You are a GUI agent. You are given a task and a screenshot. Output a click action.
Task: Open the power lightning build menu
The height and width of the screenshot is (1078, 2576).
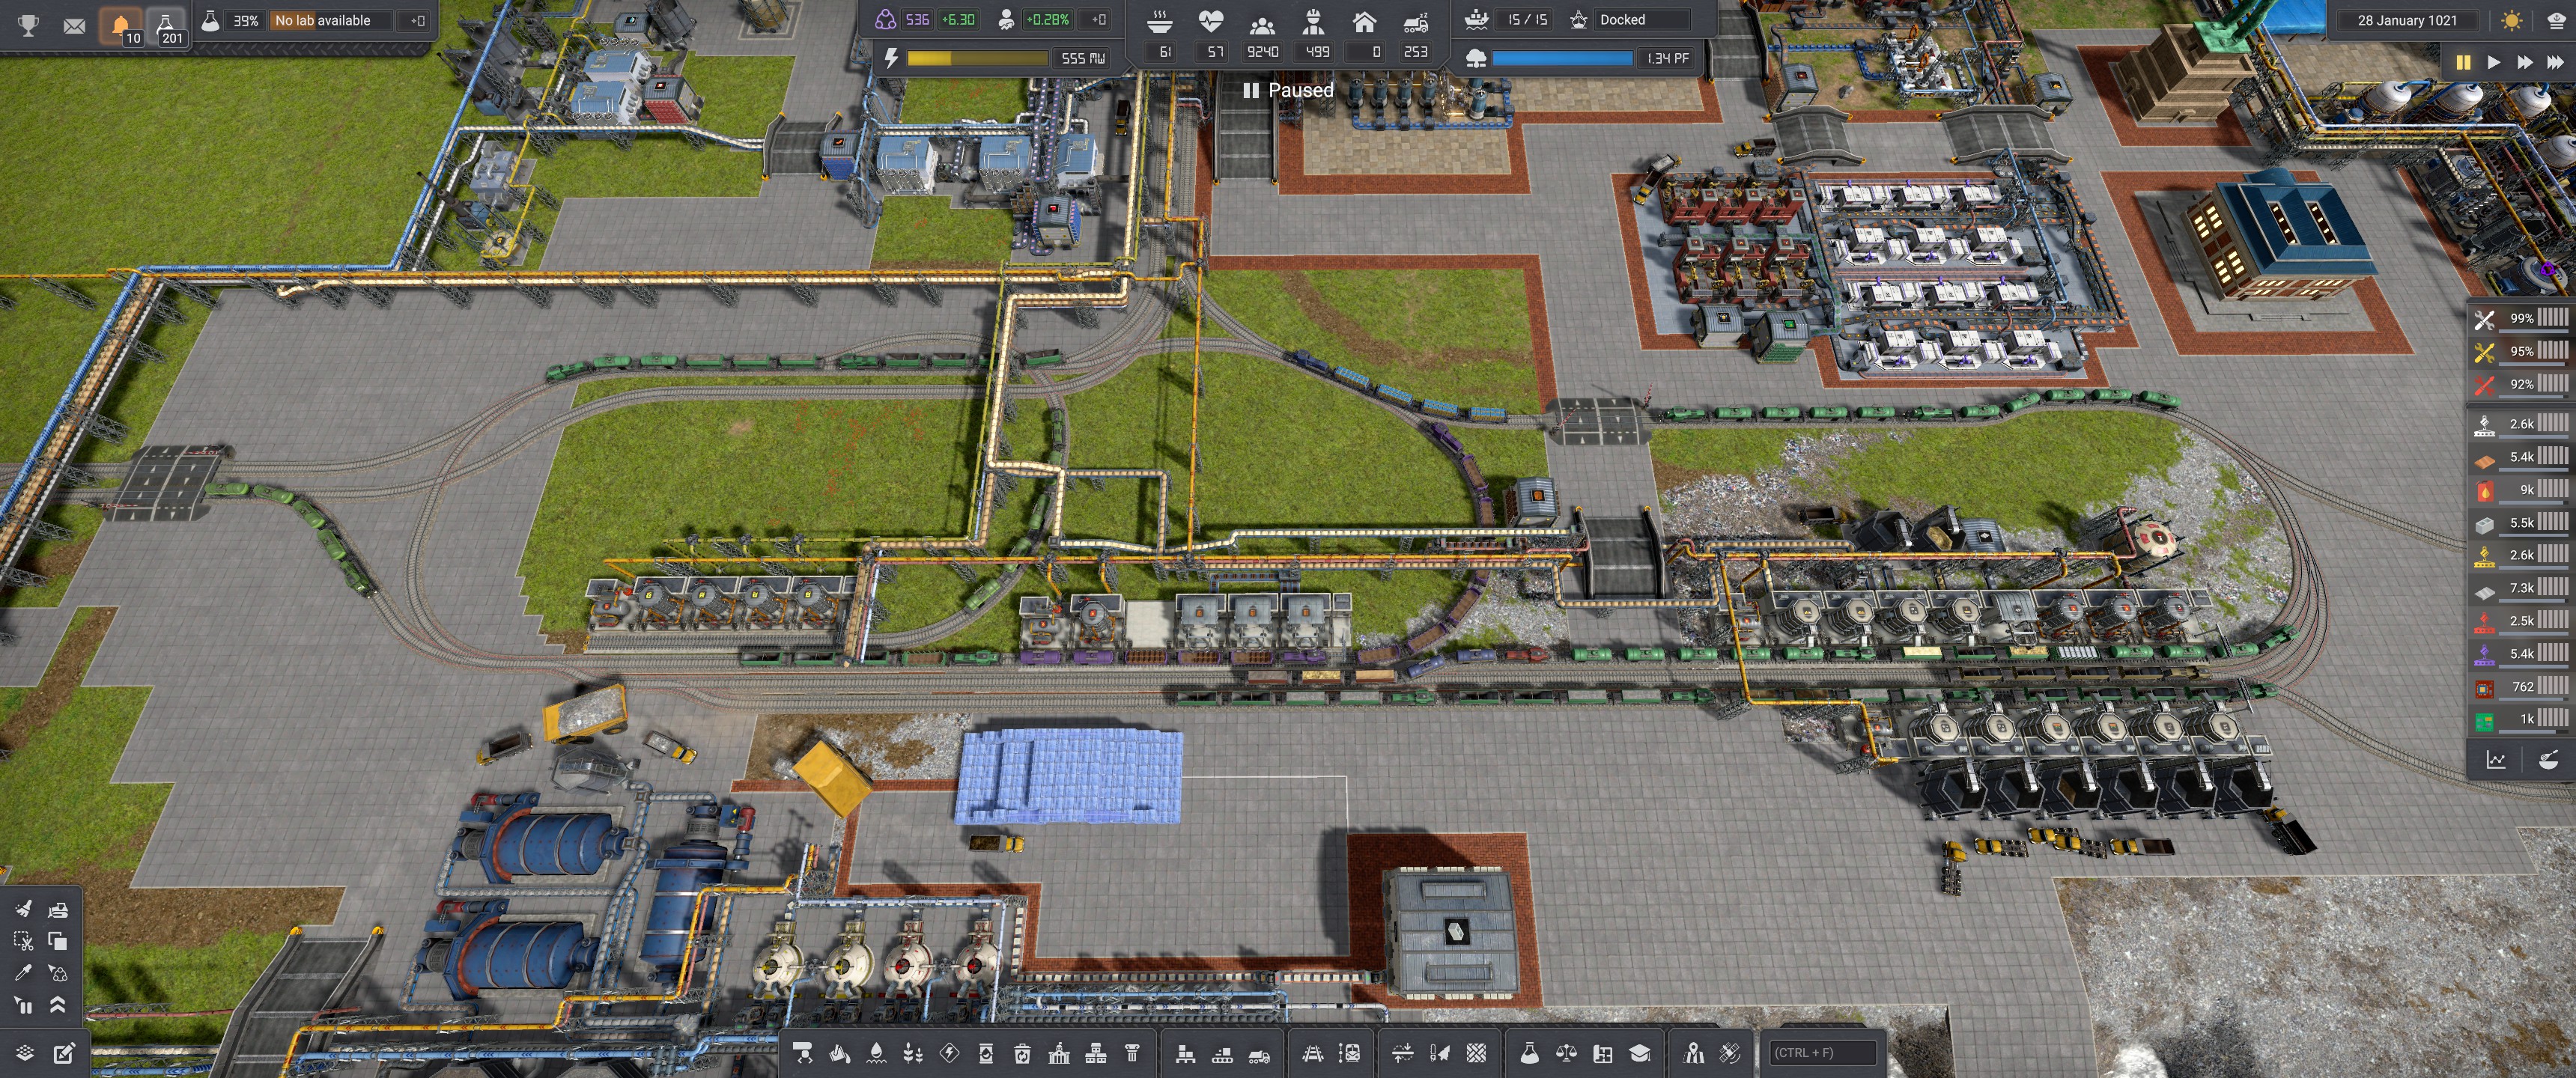pyautogui.click(x=950, y=1052)
